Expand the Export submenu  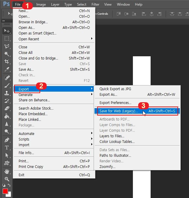coord(54,89)
